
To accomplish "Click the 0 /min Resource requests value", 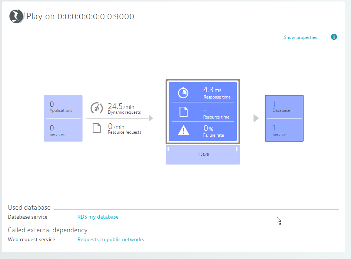I will coord(125,129).
